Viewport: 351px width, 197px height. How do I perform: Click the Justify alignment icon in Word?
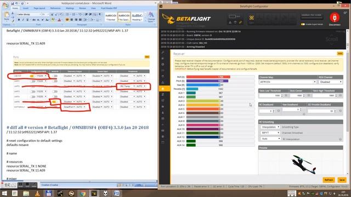tap(81, 20)
